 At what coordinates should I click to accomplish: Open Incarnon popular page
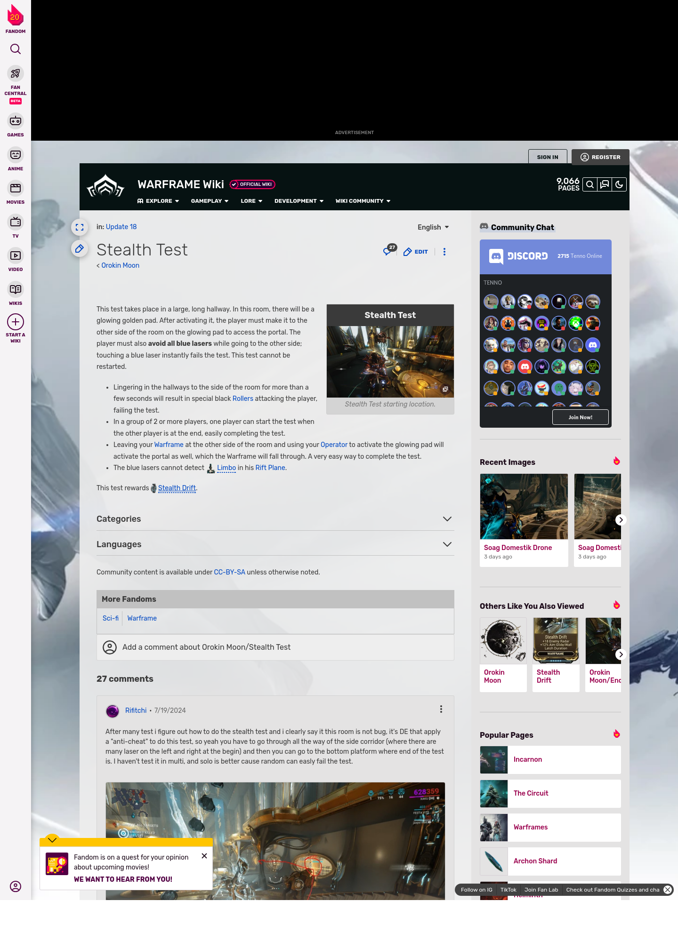[550, 759]
